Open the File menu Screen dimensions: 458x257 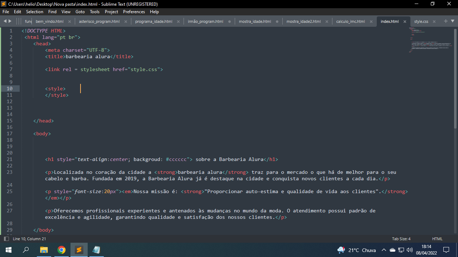point(6,11)
